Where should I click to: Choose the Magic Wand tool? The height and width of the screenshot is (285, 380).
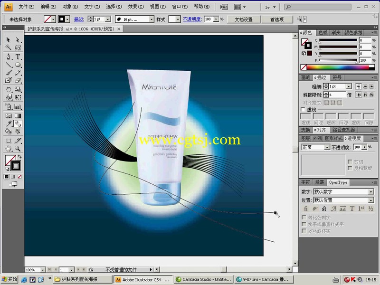click(8, 47)
